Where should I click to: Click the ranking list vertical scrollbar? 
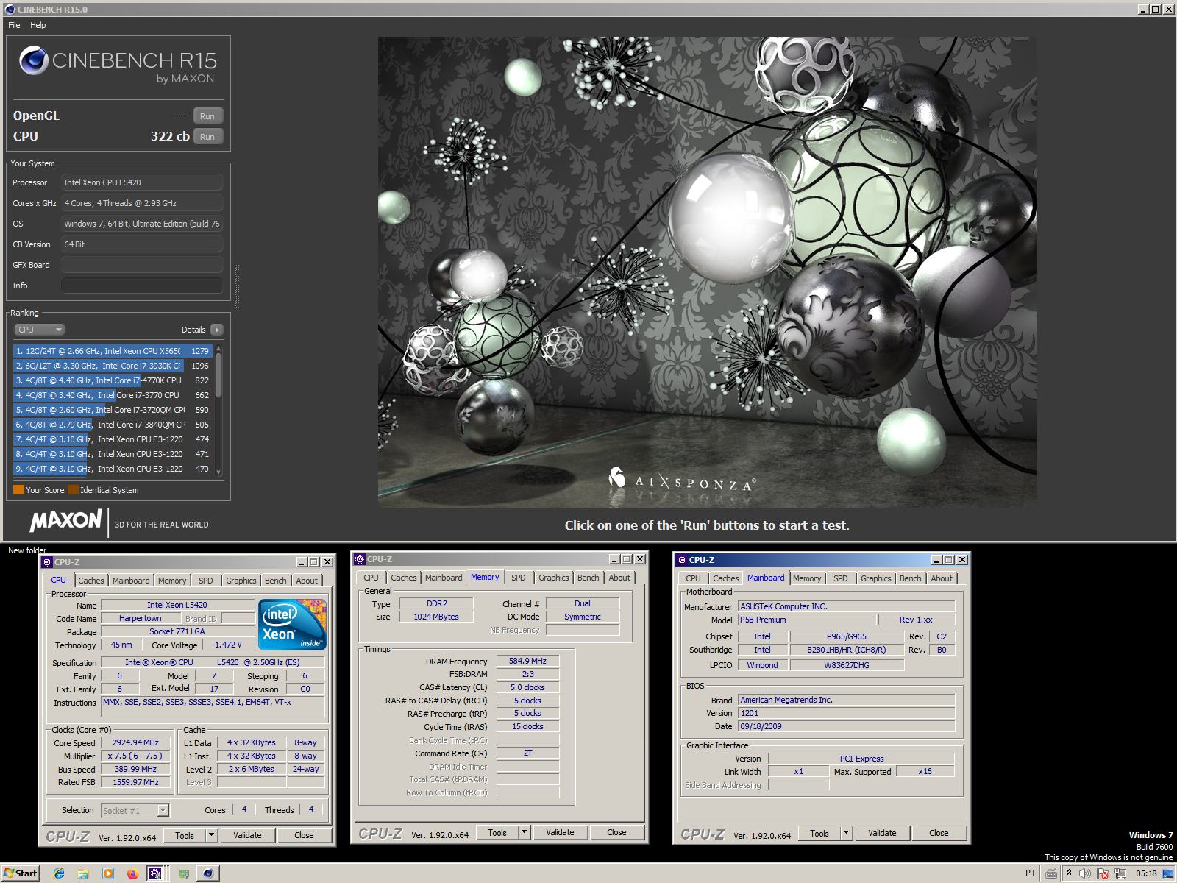[218, 377]
